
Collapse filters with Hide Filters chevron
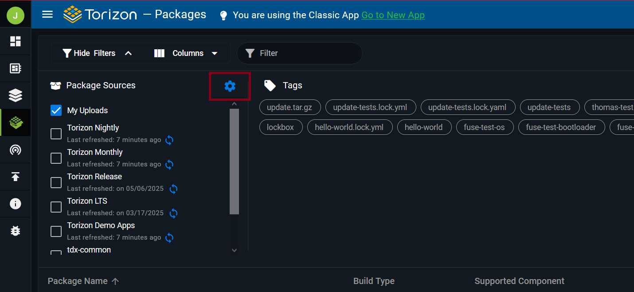pyautogui.click(x=128, y=53)
